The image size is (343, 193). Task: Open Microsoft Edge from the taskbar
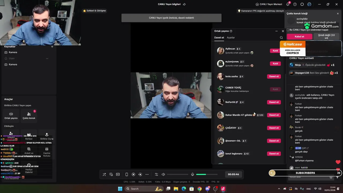(184, 189)
